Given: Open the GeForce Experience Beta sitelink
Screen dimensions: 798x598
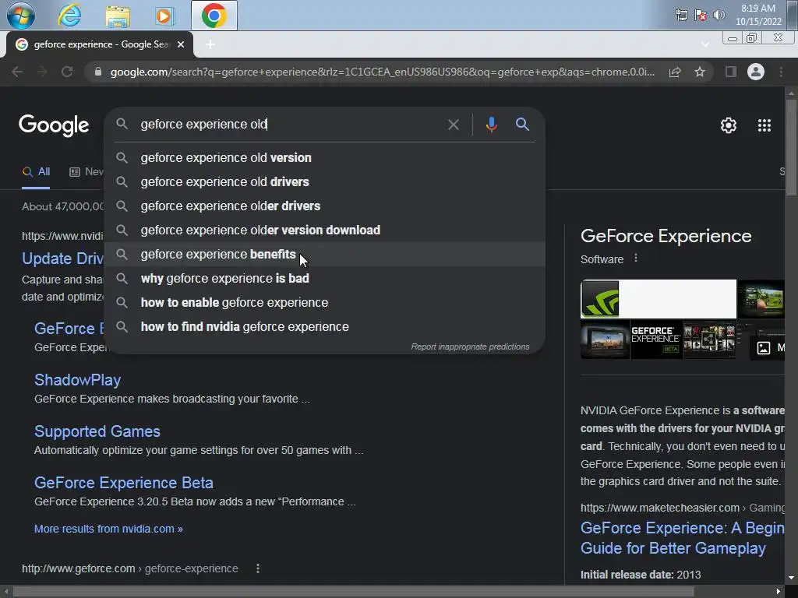Looking at the screenshot, I should coord(124,483).
